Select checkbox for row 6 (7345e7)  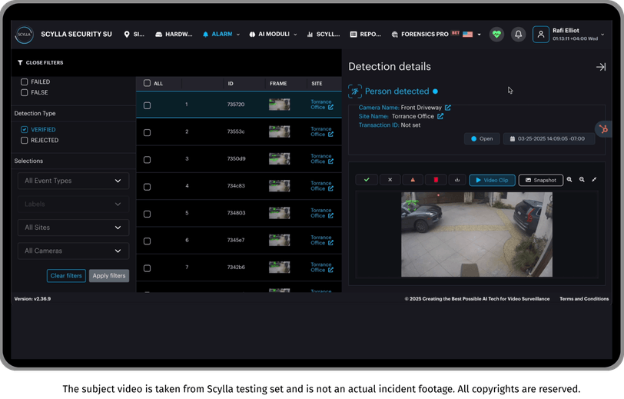click(147, 241)
